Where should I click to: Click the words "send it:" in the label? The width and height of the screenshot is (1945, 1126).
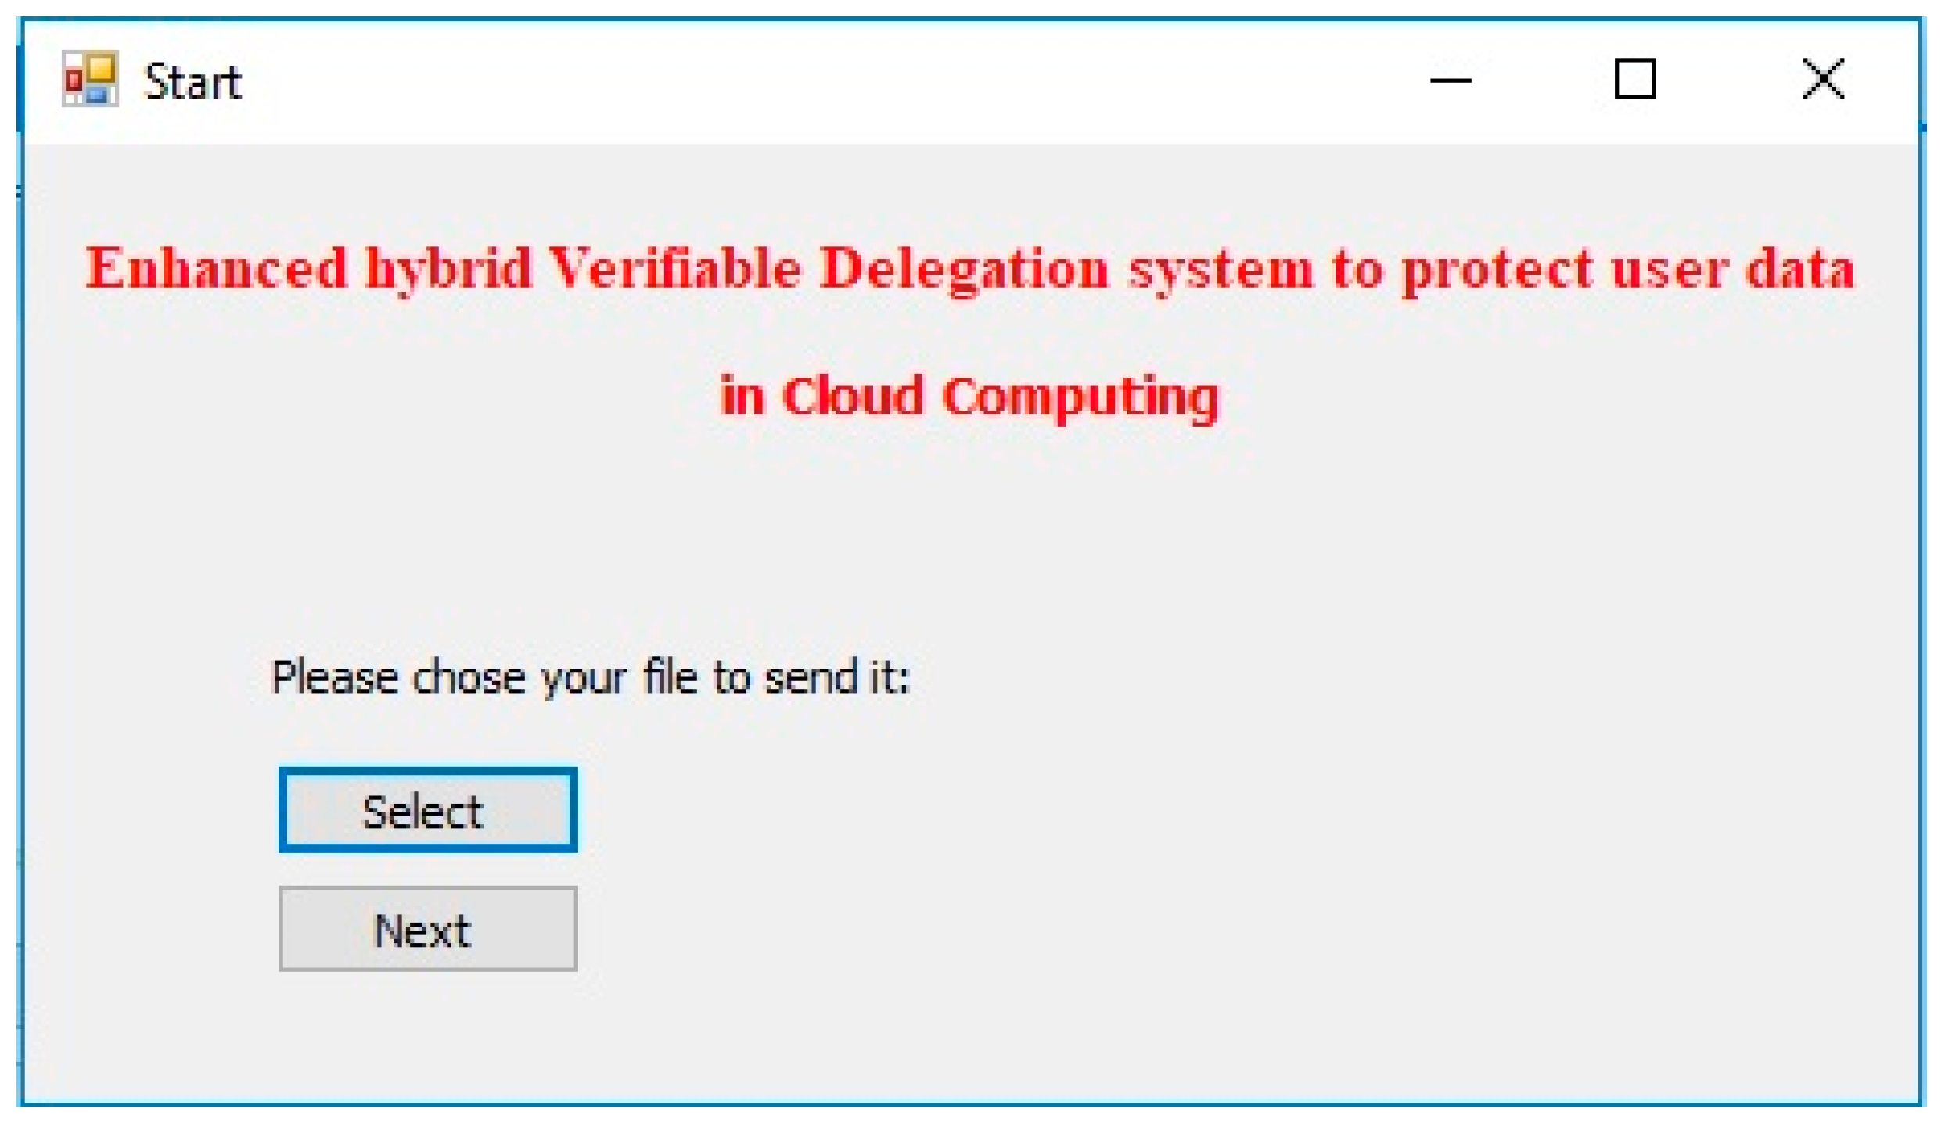pyautogui.click(x=837, y=676)
